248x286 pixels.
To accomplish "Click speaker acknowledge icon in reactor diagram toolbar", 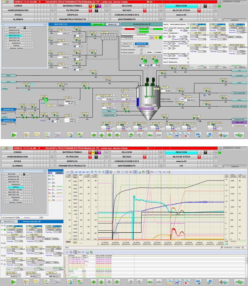I will tap(223, 135).
